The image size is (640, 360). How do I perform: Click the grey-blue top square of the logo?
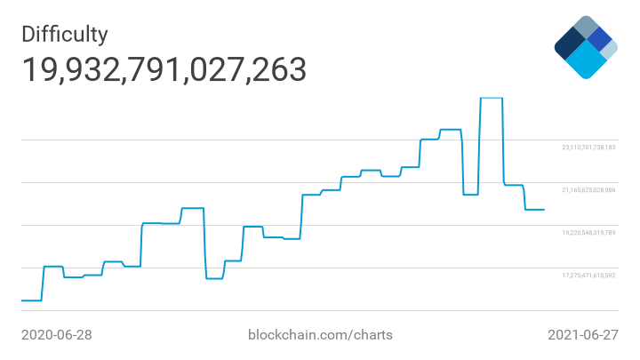tap(586, 26)
